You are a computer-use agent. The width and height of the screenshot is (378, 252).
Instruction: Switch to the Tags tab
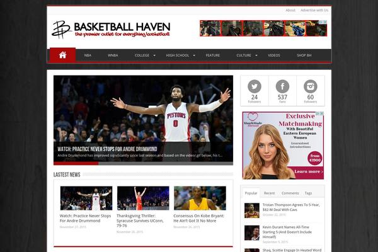point(308,193)
